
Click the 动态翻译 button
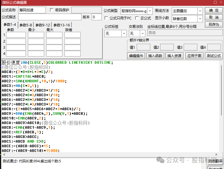pos(215,161)
